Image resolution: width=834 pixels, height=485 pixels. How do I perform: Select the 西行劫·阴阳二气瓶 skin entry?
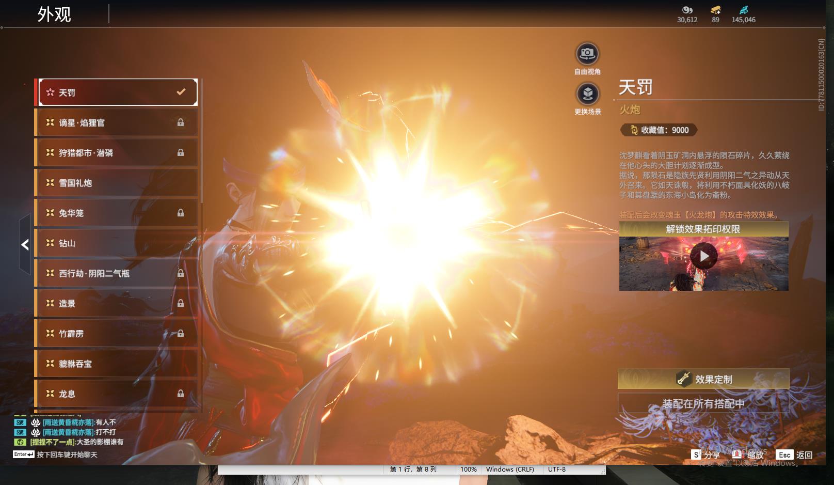[118, 273]
